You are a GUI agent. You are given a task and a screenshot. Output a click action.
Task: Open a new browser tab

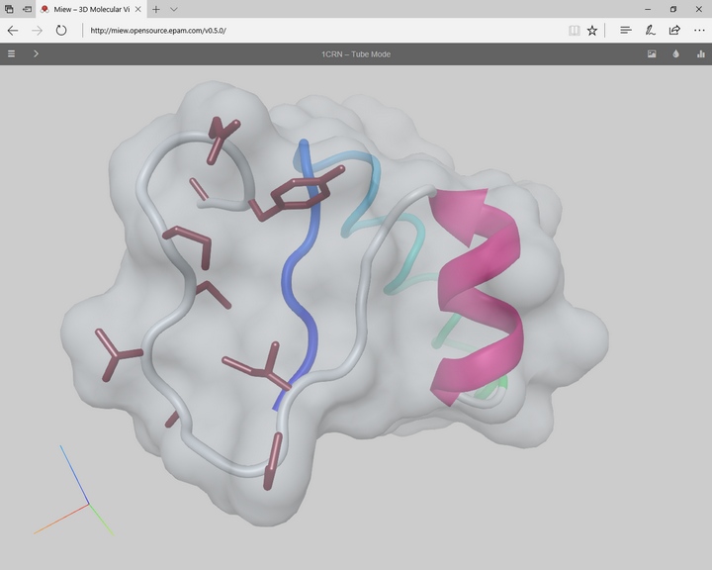(156, 9)
